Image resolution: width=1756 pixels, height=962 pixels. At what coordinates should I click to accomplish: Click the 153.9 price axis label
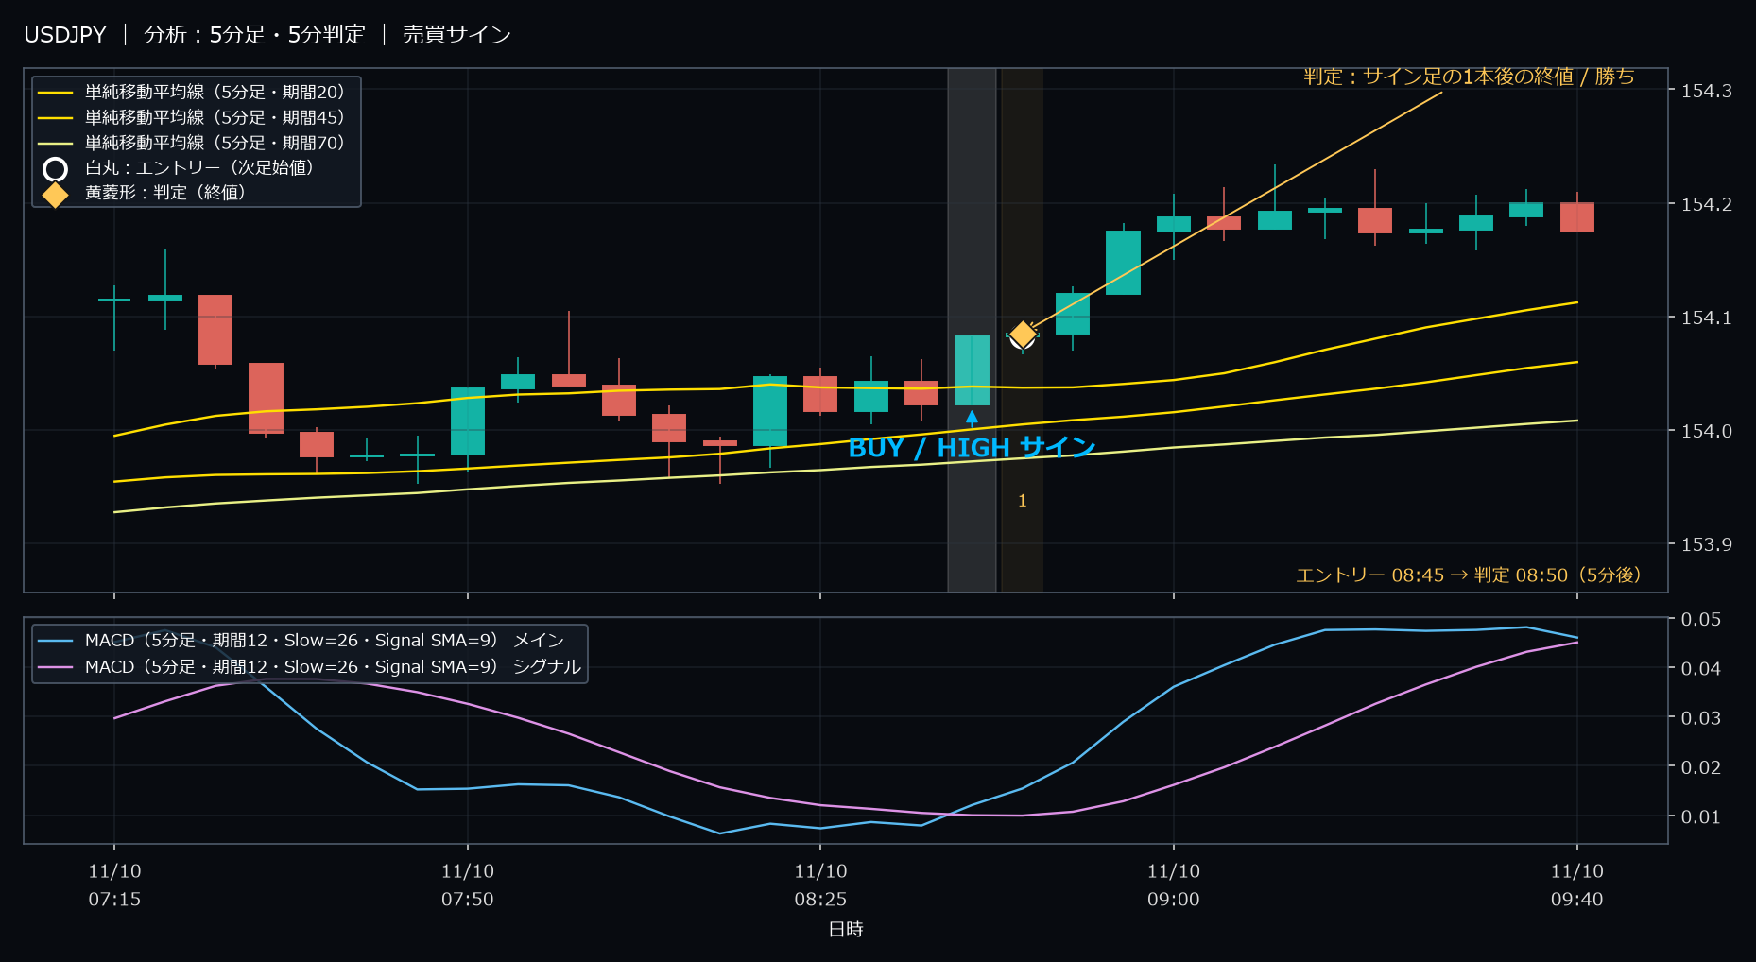coord(1706,544)
